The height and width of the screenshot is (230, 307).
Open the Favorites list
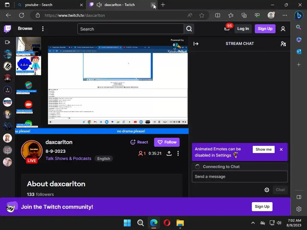pyautogui.click(x=231, y=15)
